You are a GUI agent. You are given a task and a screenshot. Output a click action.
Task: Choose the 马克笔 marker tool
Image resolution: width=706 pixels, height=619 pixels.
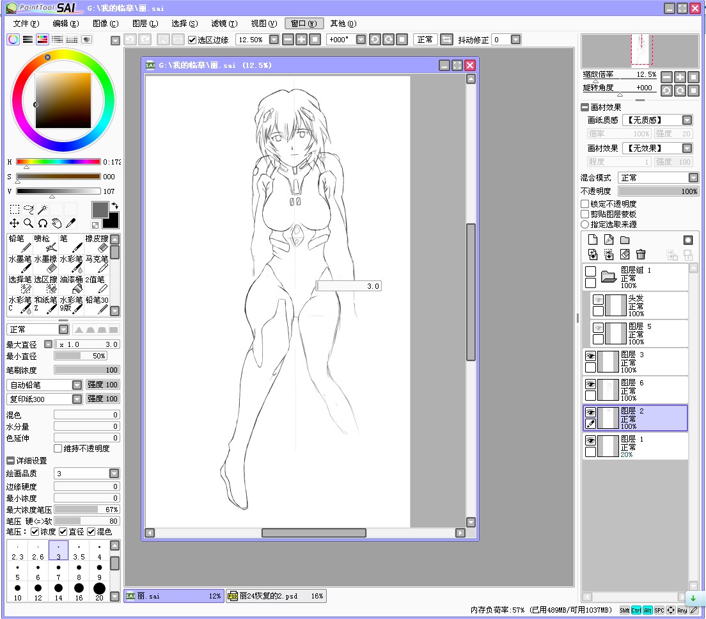tap(97, 264)
